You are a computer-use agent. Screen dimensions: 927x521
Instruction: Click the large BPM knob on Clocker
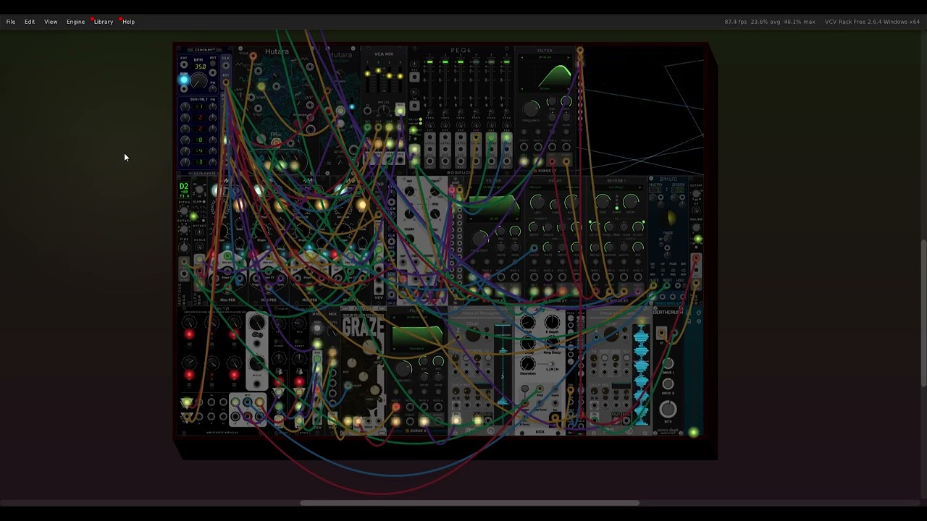point(198,80)
